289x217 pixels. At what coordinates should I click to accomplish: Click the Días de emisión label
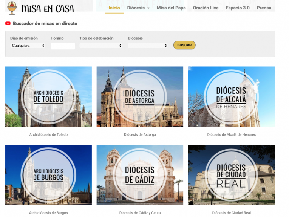(x=24, y=38)
